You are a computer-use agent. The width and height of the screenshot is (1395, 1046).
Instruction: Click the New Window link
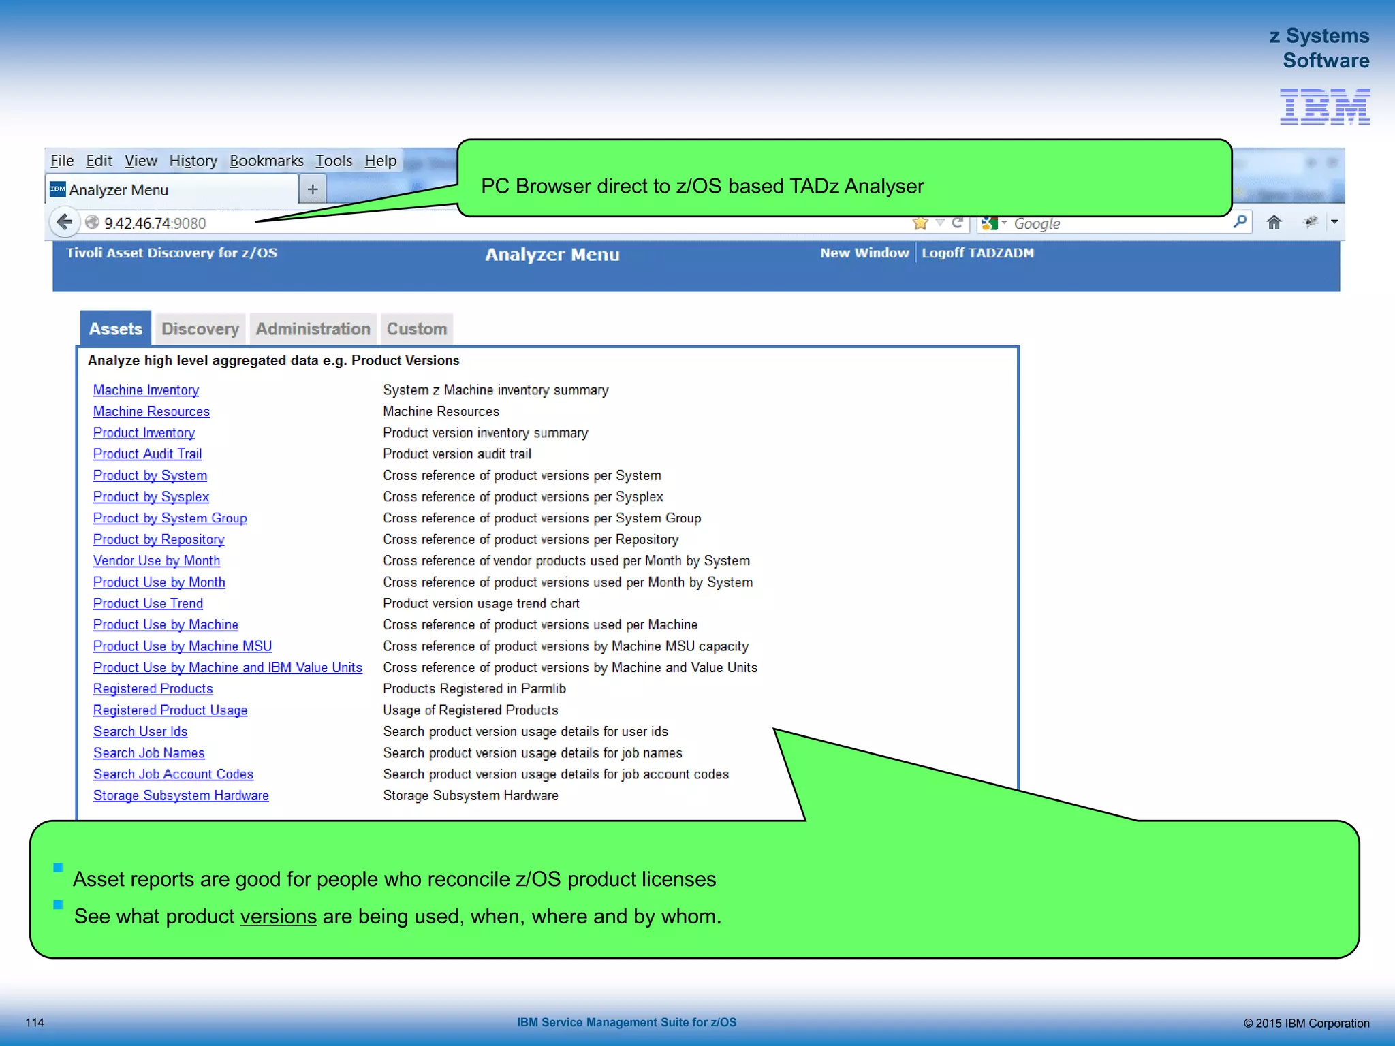[864, 253]
